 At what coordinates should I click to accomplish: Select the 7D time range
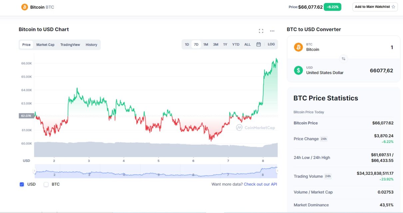pos(196,44)
